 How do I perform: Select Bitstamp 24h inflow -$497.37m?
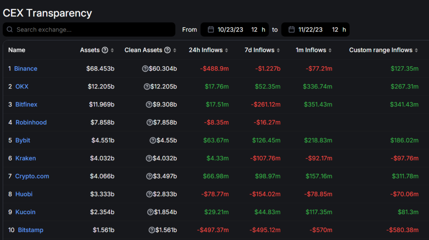click(212, 230)
